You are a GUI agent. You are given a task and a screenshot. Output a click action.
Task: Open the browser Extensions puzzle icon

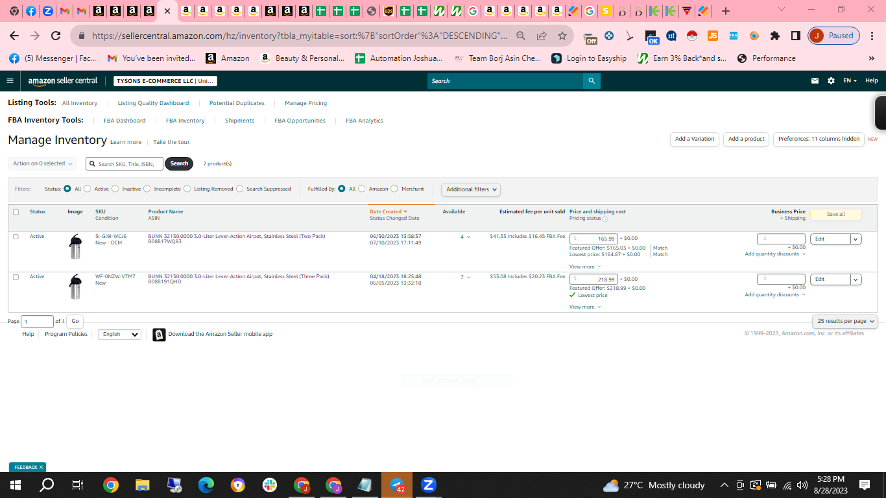[775, 36]
